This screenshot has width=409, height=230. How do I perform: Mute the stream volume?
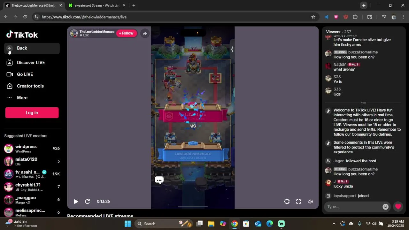[x=310, y=202]
